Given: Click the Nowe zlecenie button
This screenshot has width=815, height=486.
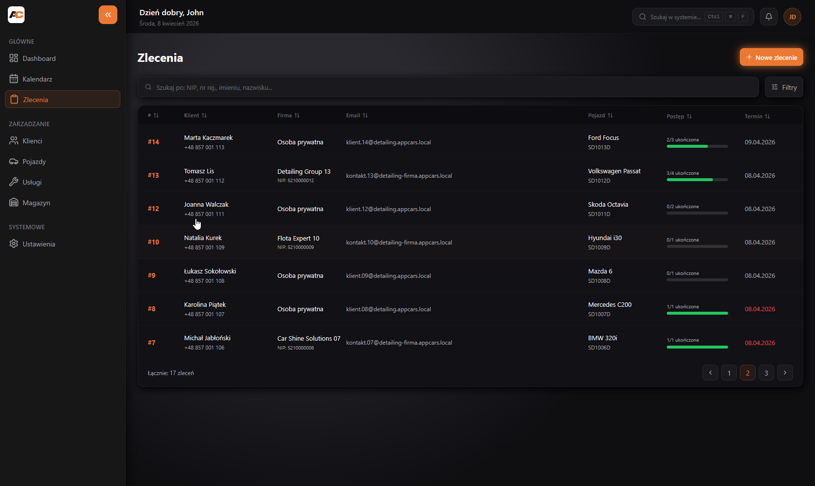Looking at the screenshot, I should (x=771, y=57).
